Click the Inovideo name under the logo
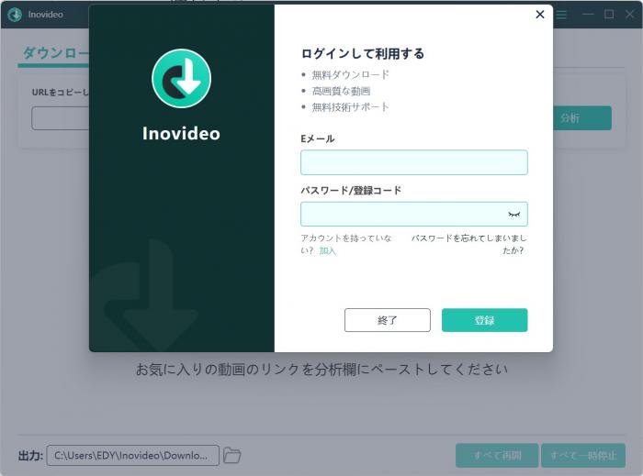 pyautogui.click(x=181, y=133)
